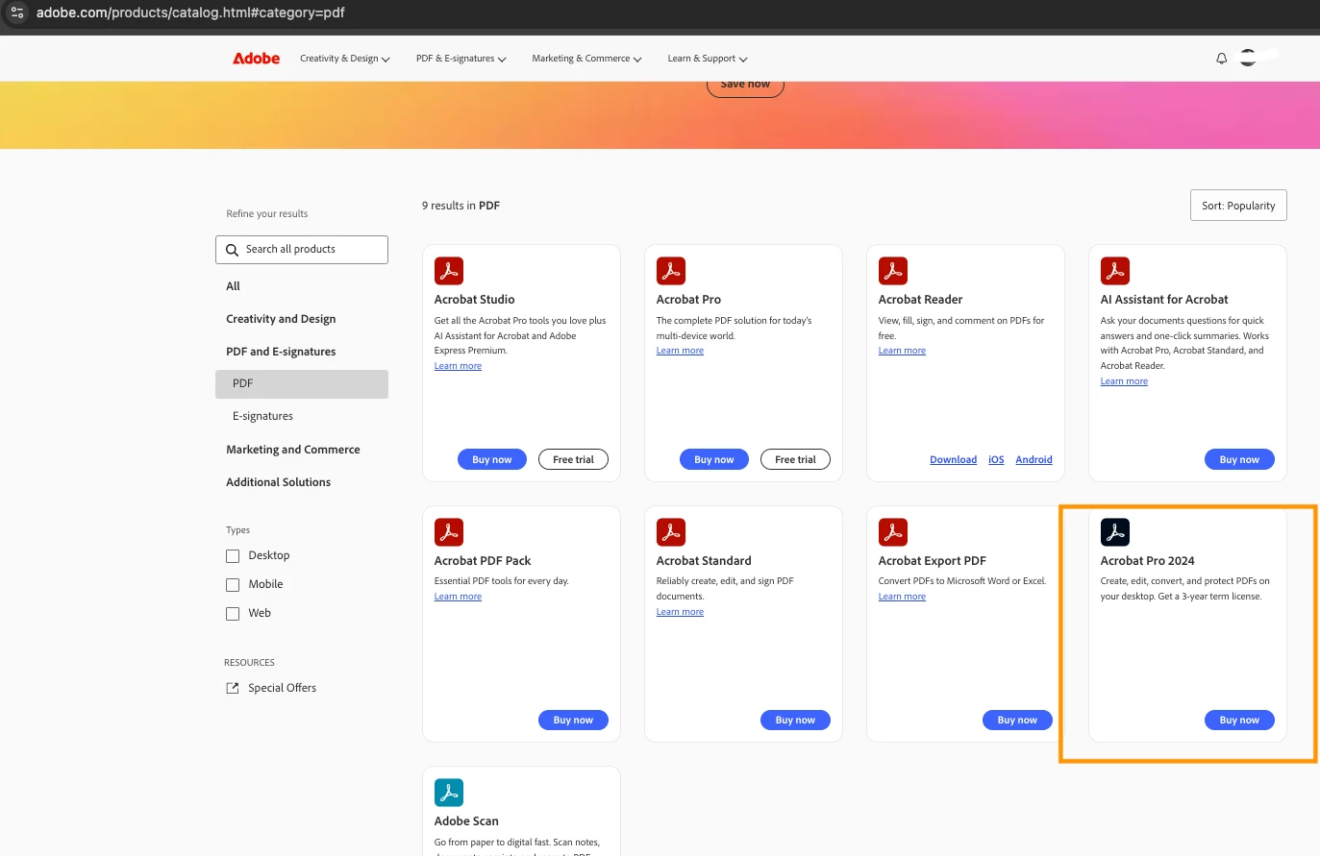1320x856 pixels.
Task: Select PDF and E-signatures category
Action: point(281,352)
